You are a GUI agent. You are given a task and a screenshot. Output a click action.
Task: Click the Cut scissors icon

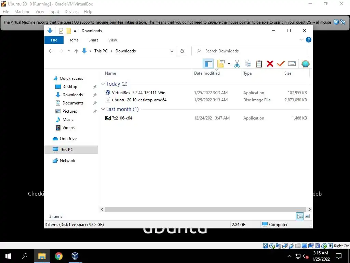[237, 64]
